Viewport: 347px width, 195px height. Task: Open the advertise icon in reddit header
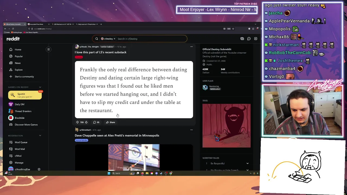242,39
